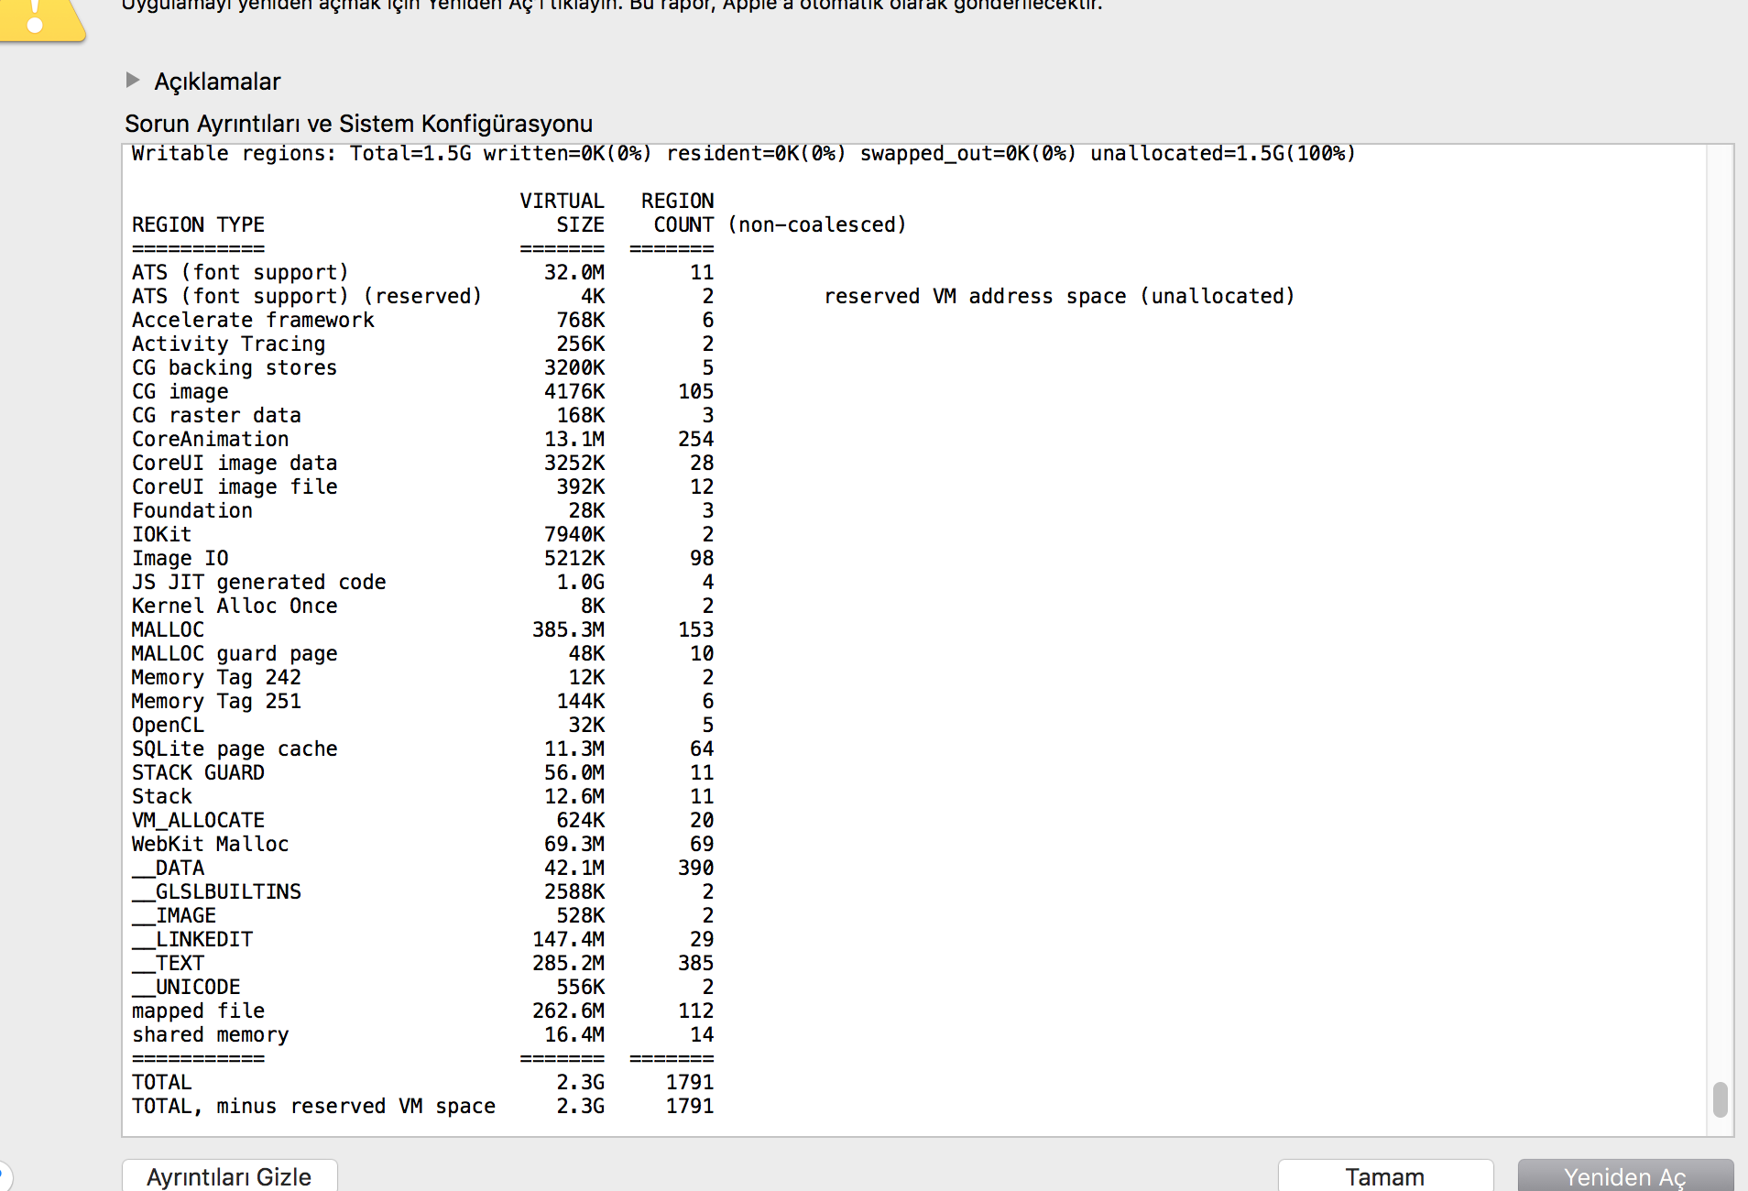Click the '69.3M' size value
This screenshot has height=1191, width=1748.
tap(574, 844)
